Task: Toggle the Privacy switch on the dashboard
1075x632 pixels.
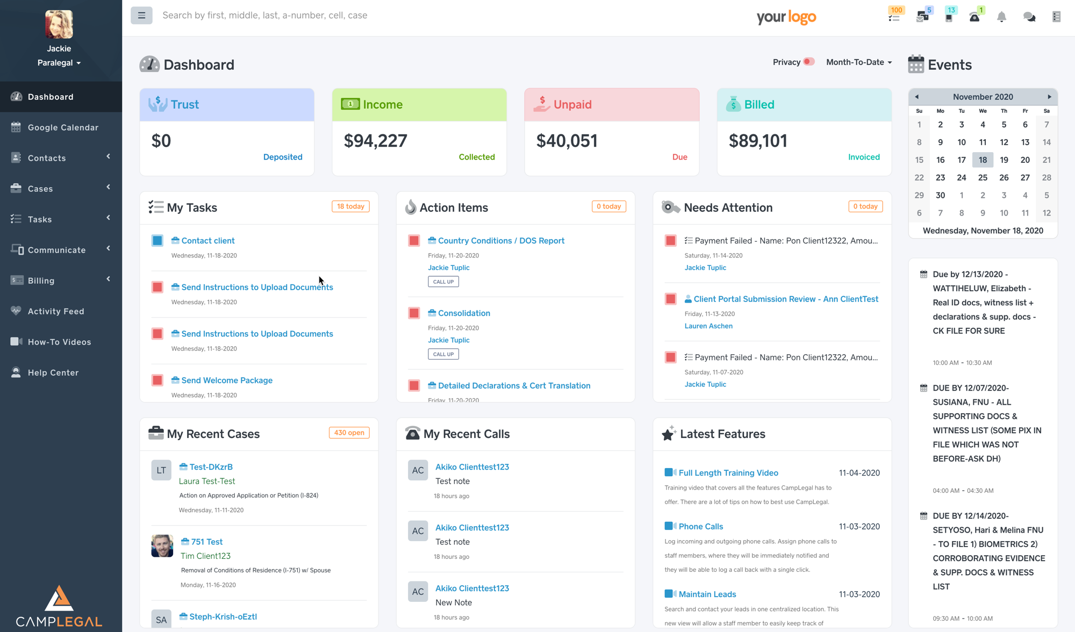Action: click(809, 62)
